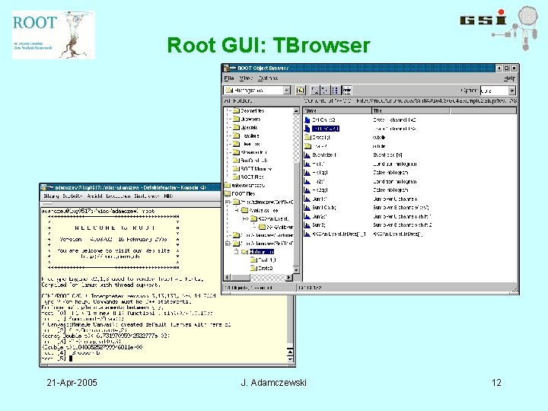Click the objects count status bar text

[248, 288]
